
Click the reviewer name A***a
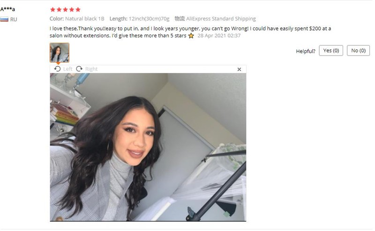click(x=7, y=9)
